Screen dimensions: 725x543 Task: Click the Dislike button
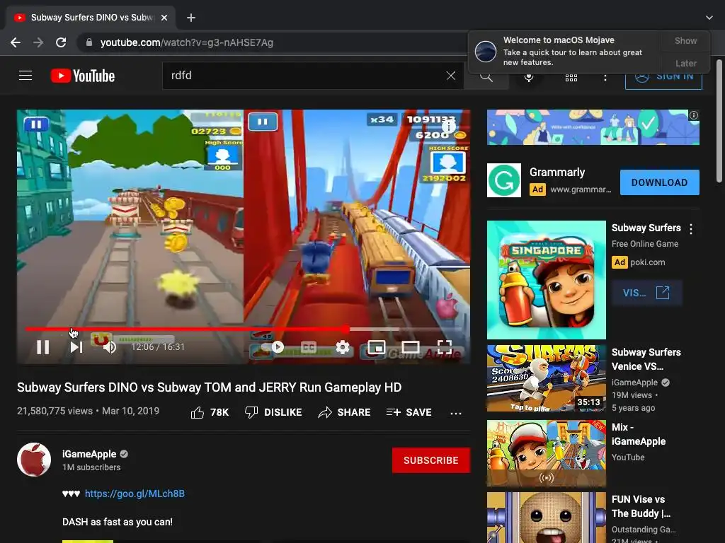coord(273,412)
